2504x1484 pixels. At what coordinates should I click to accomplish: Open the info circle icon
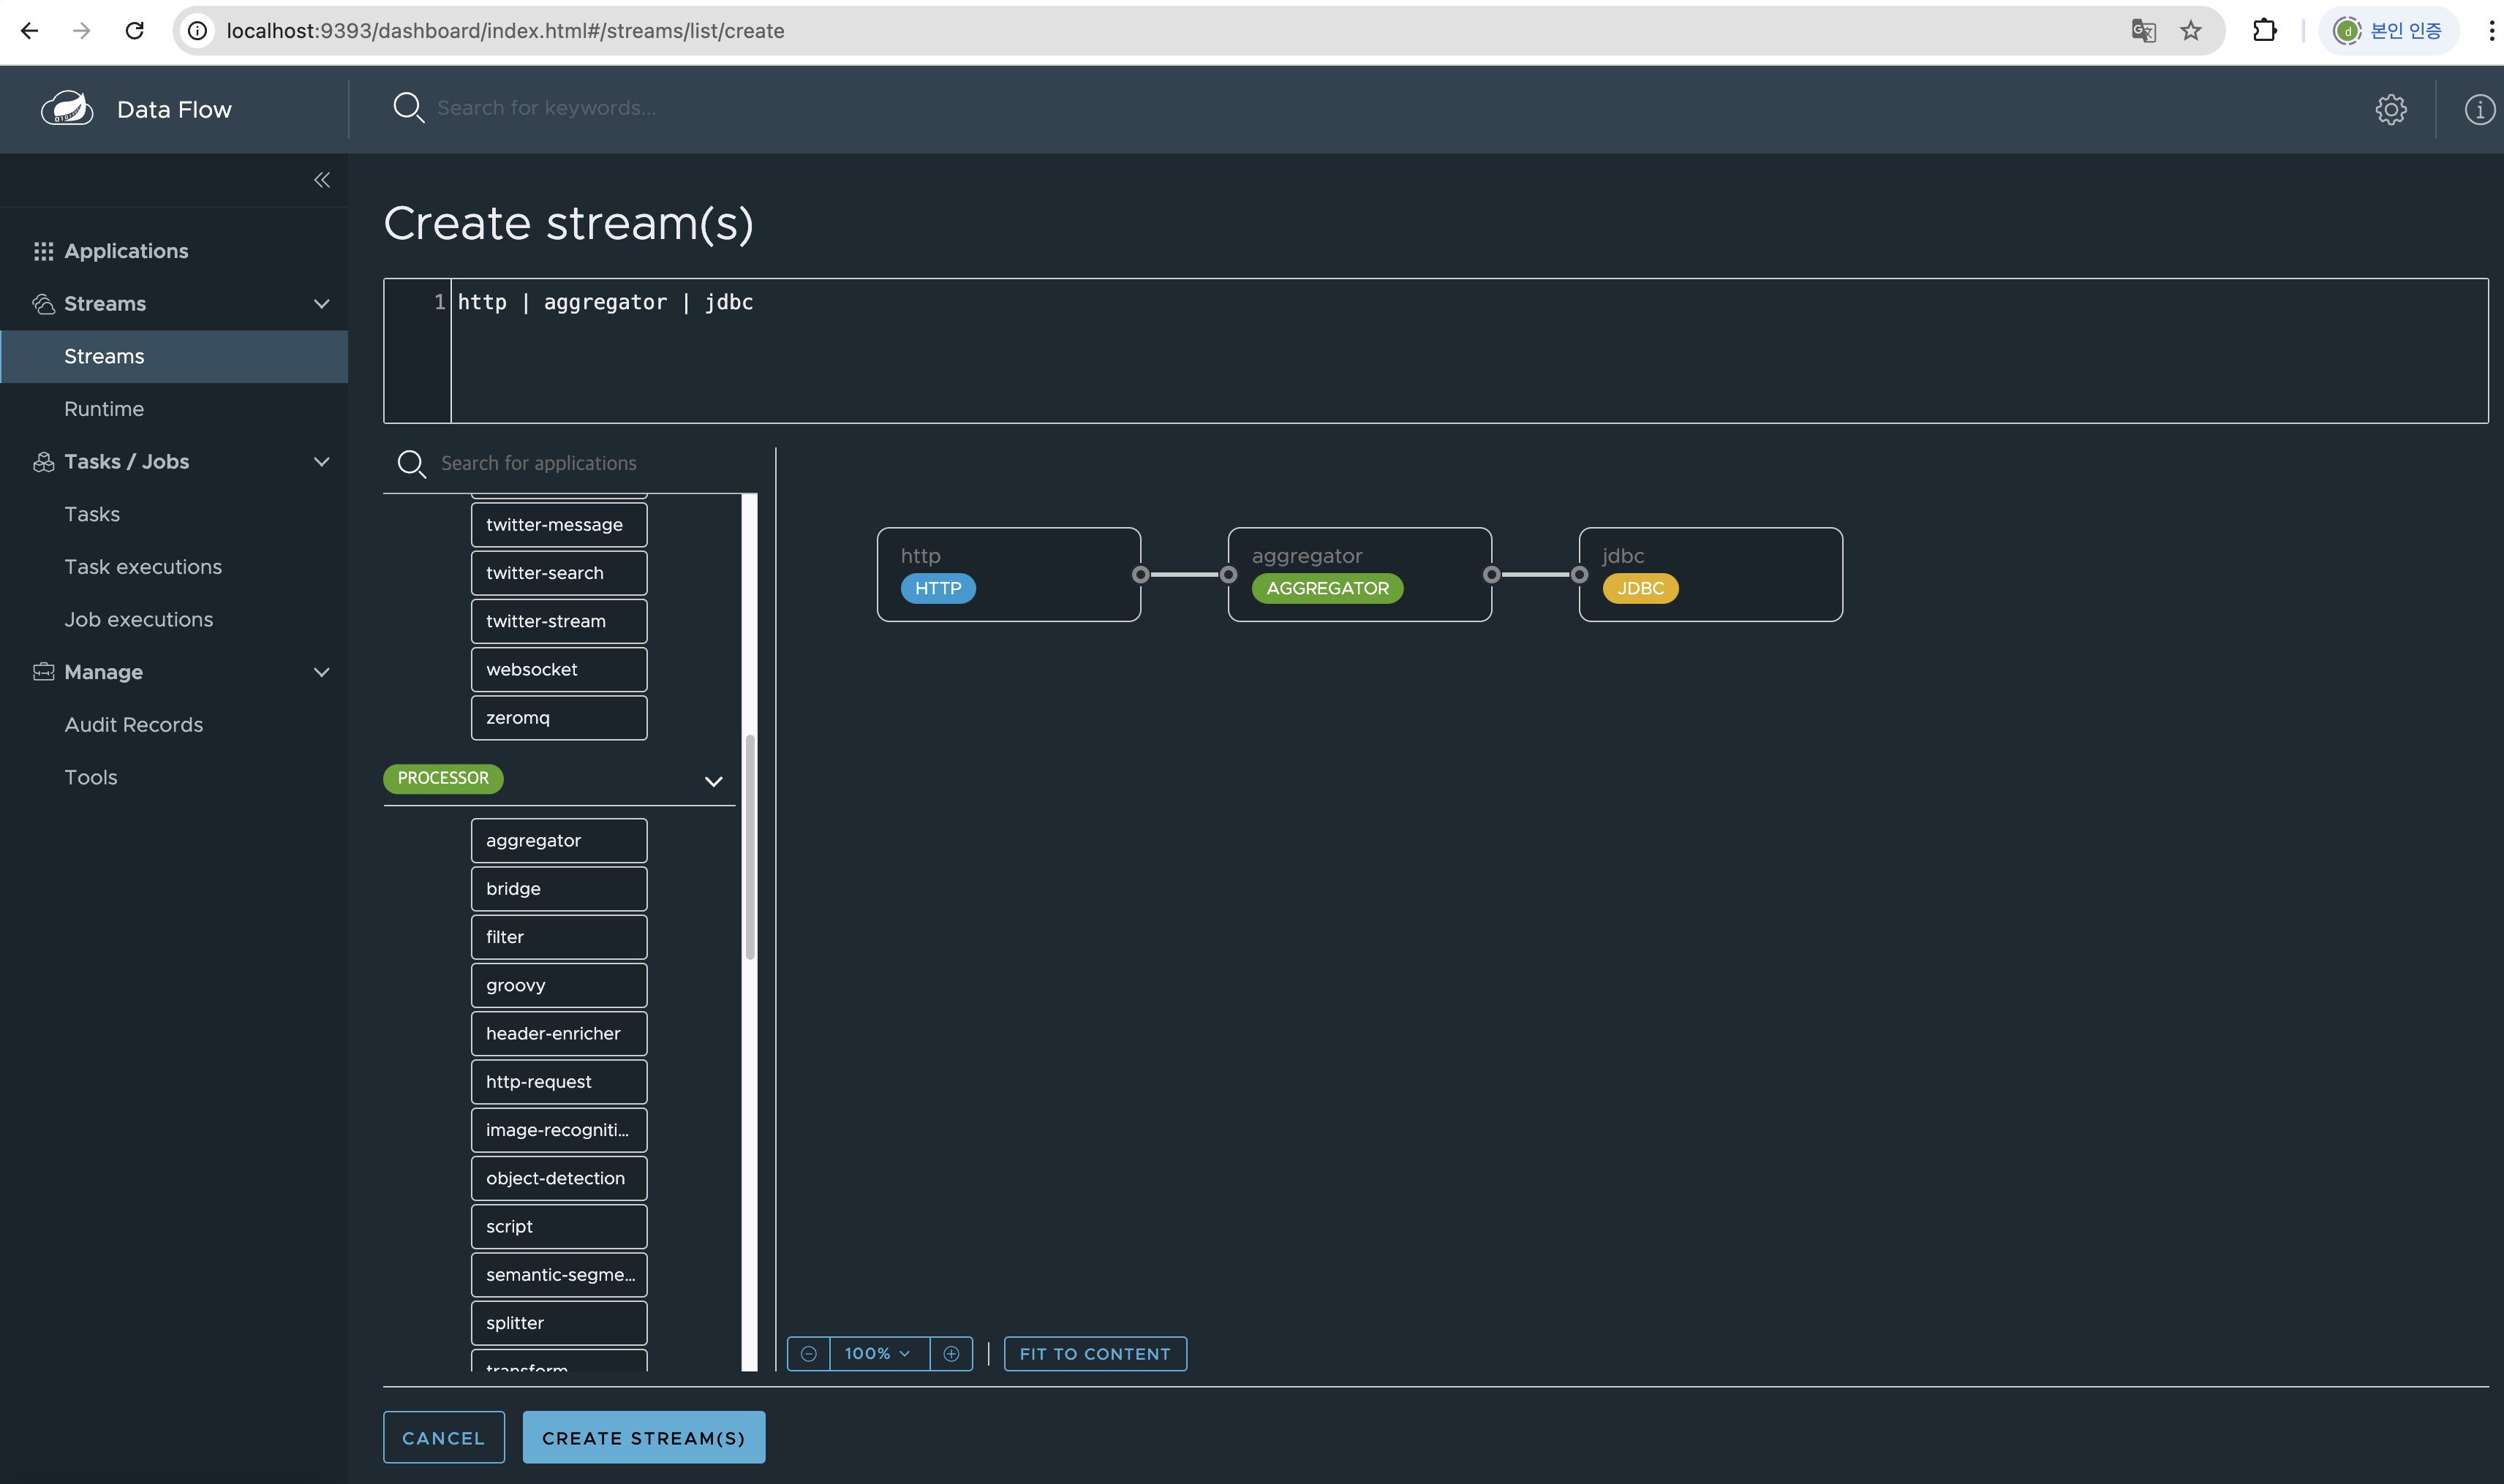(x=2478, y=109)
